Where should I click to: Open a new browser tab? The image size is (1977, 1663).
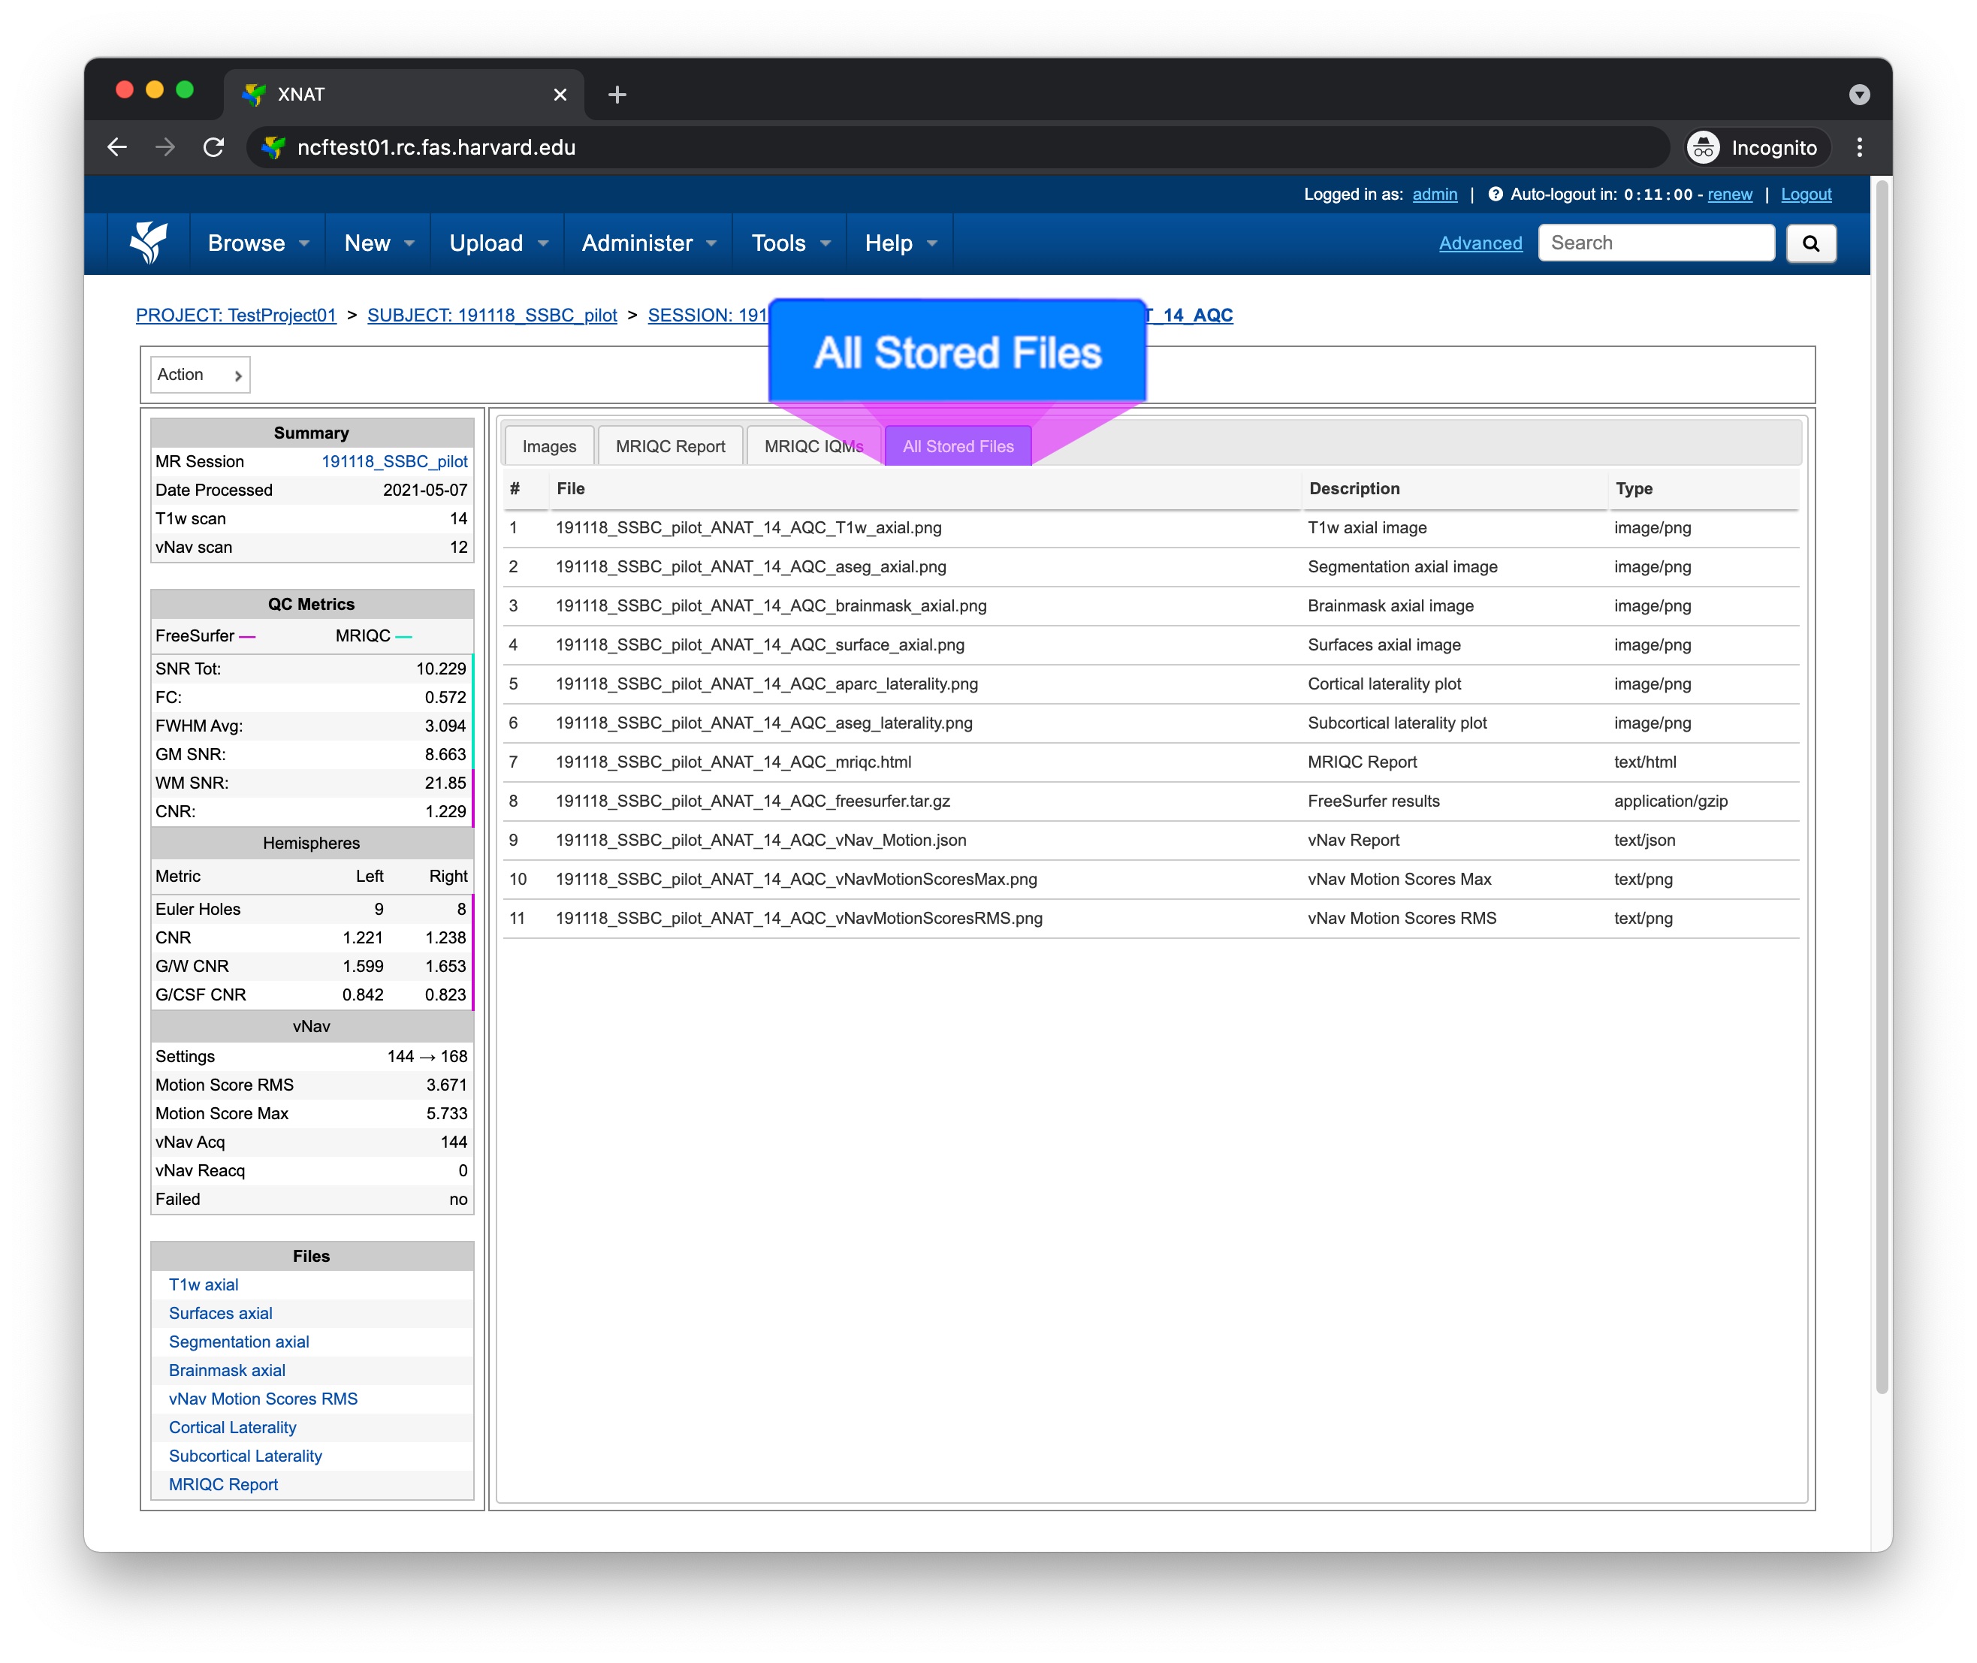[x=617, y=95]
